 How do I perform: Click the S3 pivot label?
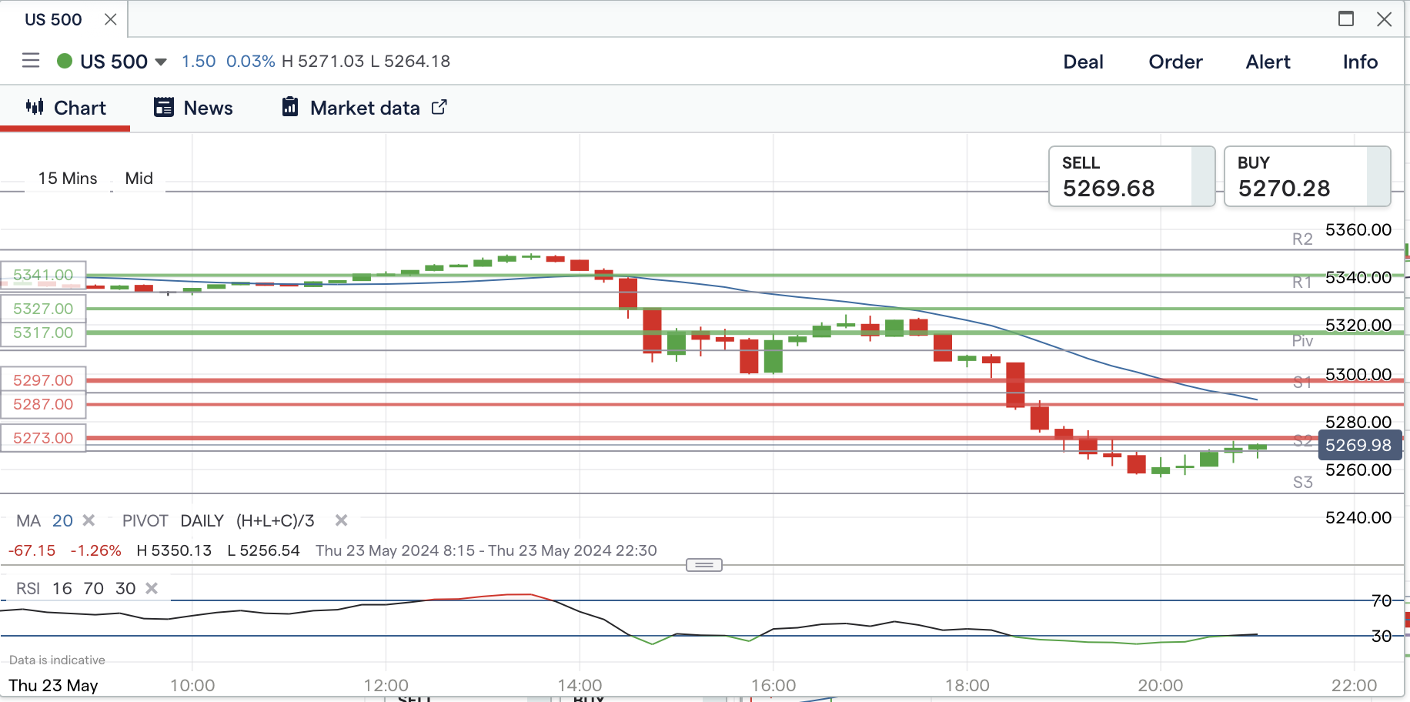click(1302, 483)
